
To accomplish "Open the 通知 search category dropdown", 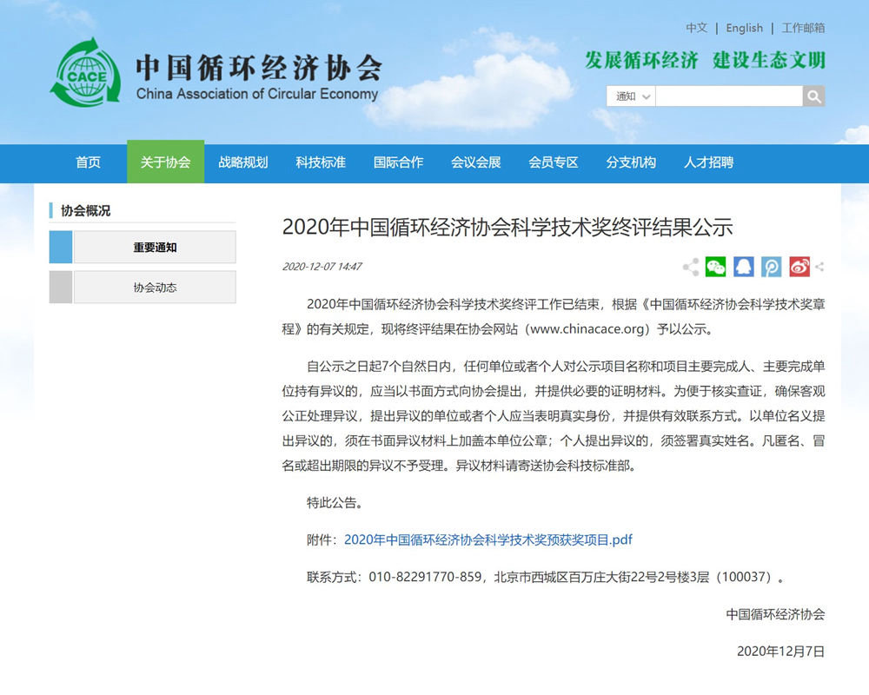I will click(631, 96).
